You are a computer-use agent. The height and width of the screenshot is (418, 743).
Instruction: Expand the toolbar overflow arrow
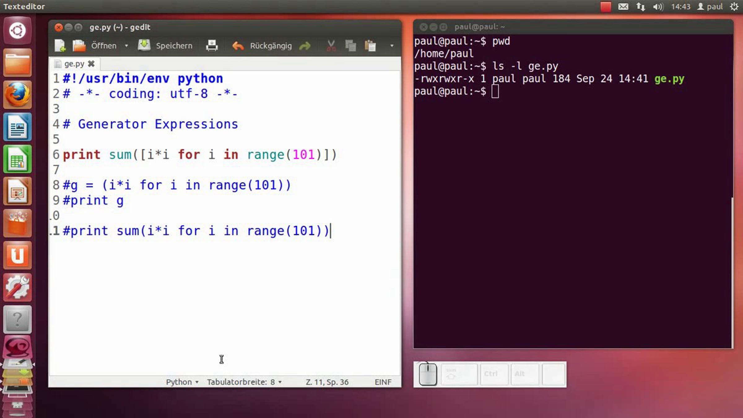(x=392, y=46)
